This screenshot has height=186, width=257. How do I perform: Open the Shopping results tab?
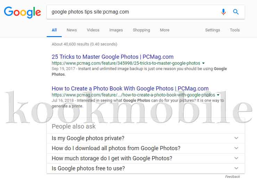[x=141, y=30]
